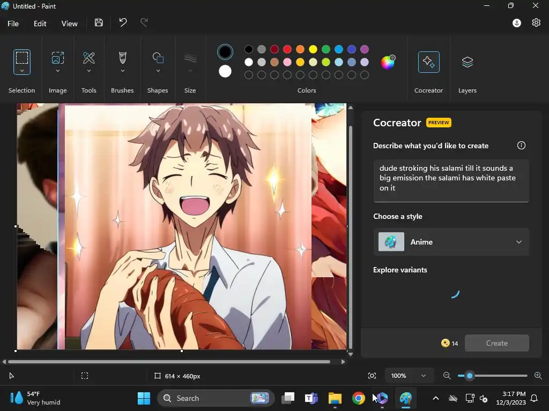549x411 pixels.
Task: Open the Cocreator panel button
Action: point(428,62)
